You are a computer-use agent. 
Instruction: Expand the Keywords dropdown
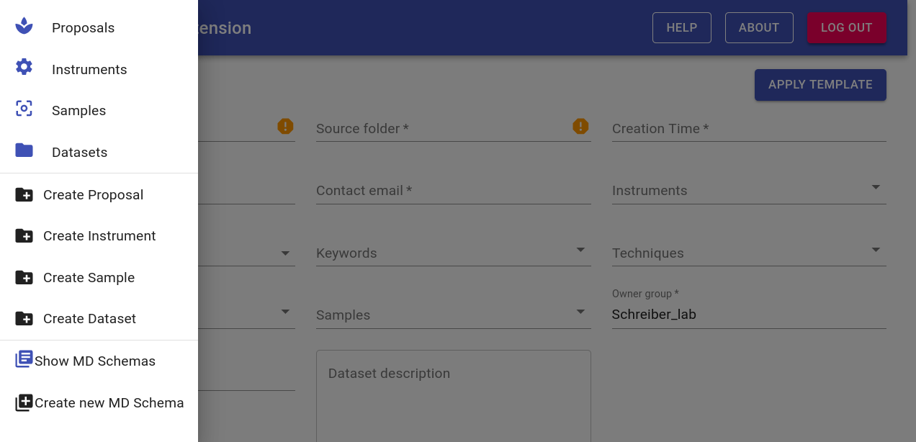click(580, 249)
